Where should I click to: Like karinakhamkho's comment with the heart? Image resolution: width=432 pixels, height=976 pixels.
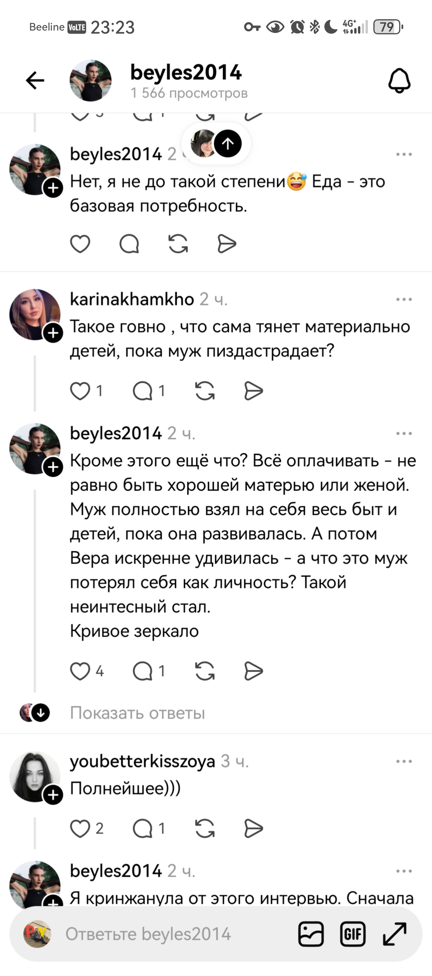[x=80, y=391]
